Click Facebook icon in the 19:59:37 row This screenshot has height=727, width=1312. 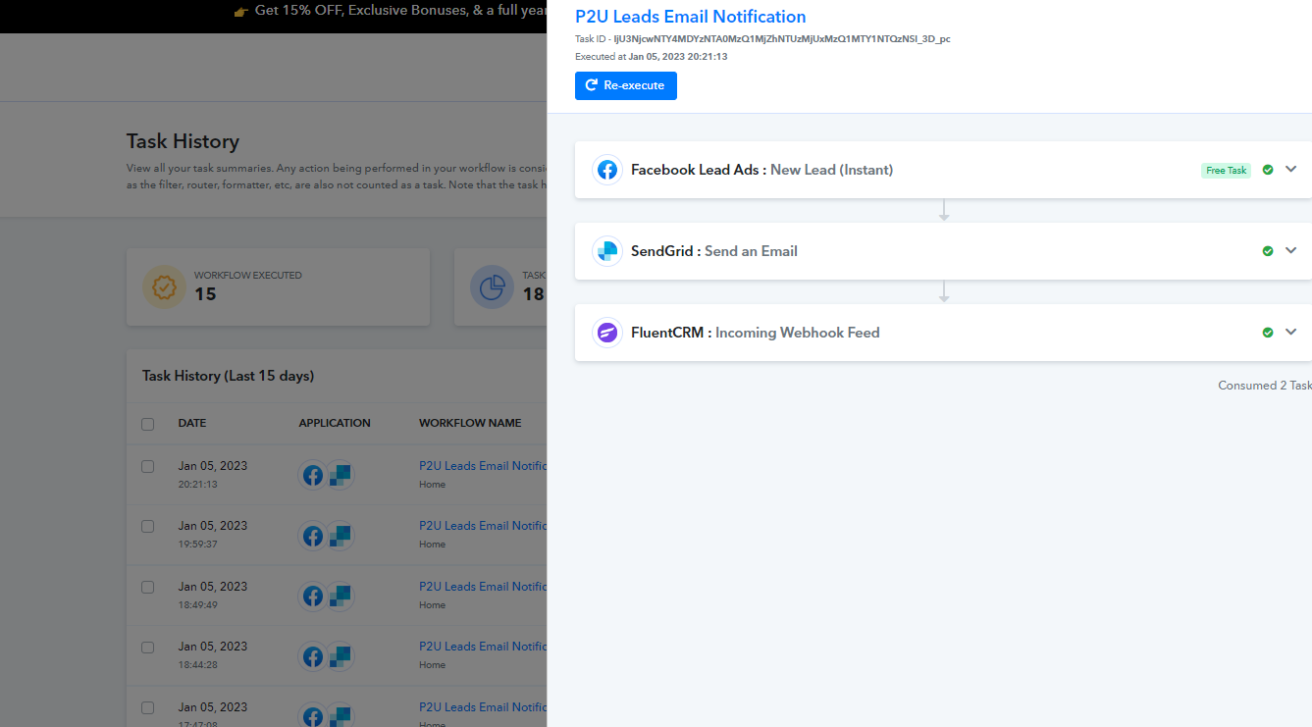point(313,536)
